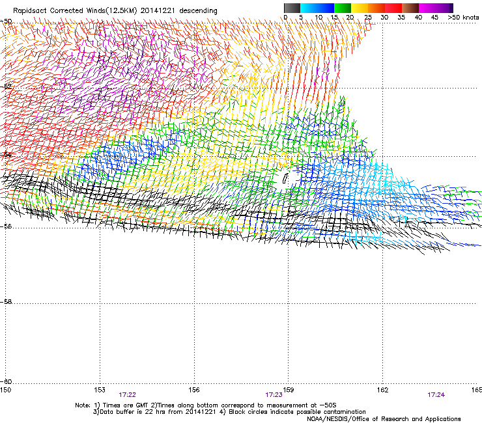482x423 pixels.
Task: Click the plot title 'Rapidscat Corrected Winds(12.5KM)'
Action: 75,11
